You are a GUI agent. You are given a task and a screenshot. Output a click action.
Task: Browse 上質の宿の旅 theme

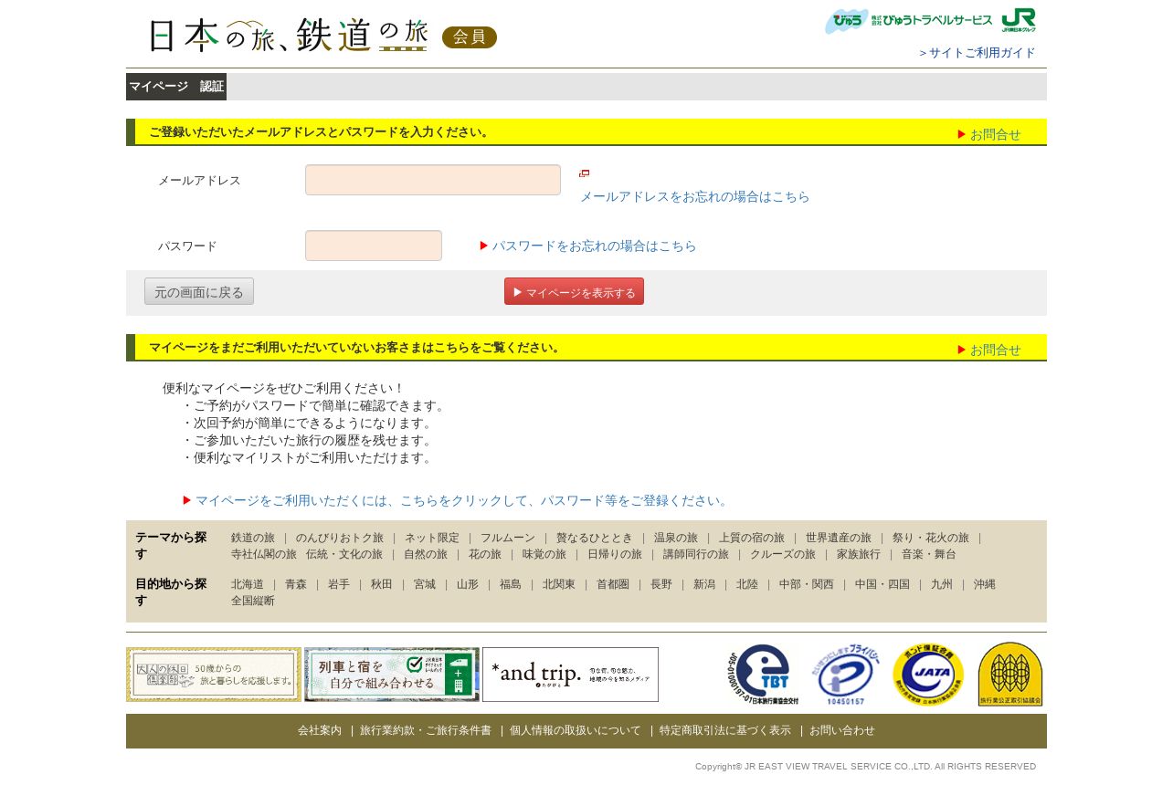pyautogui.click(x=752, y=538)
